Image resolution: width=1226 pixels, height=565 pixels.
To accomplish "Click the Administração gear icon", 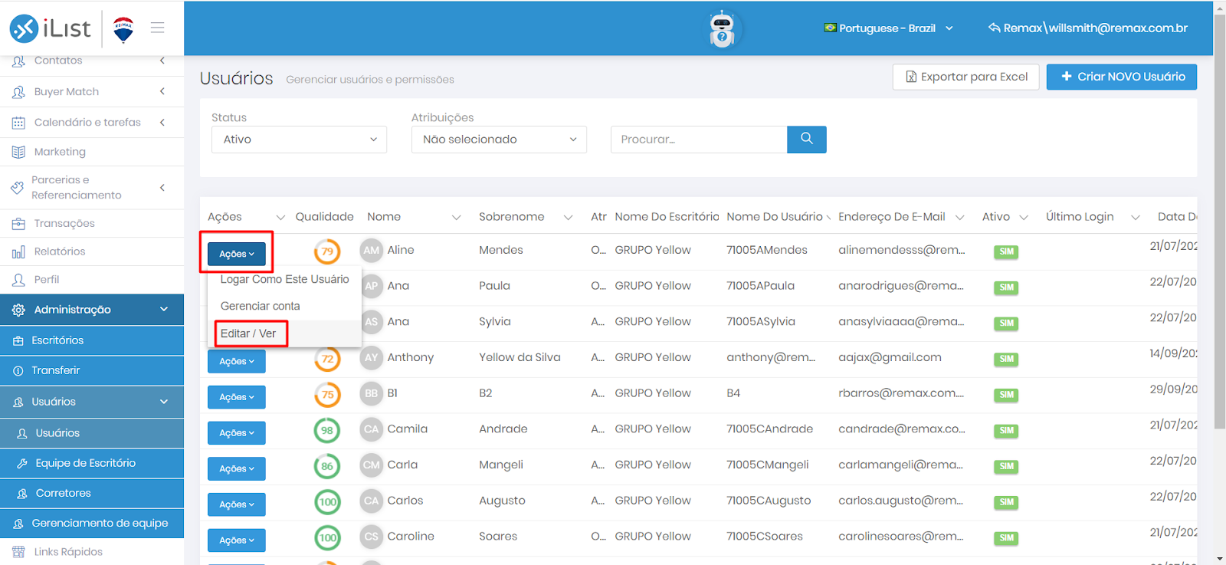I will (18, 310).
